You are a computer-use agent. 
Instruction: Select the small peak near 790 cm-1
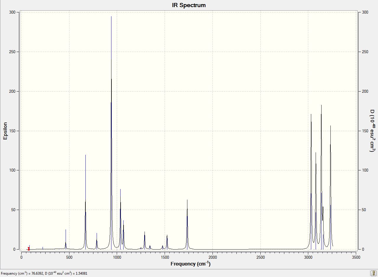(97, 241)
